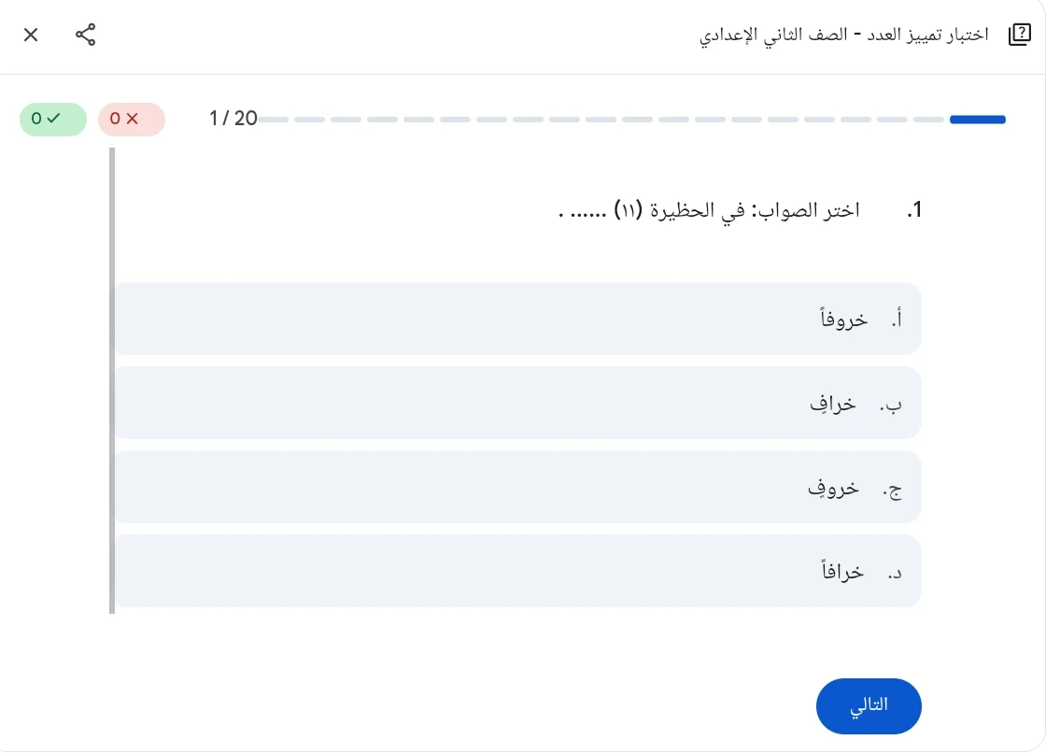The height and width of the screenshot is (754, 1046).
Task: Select answer أ: خروفاً
Action: 517,318
